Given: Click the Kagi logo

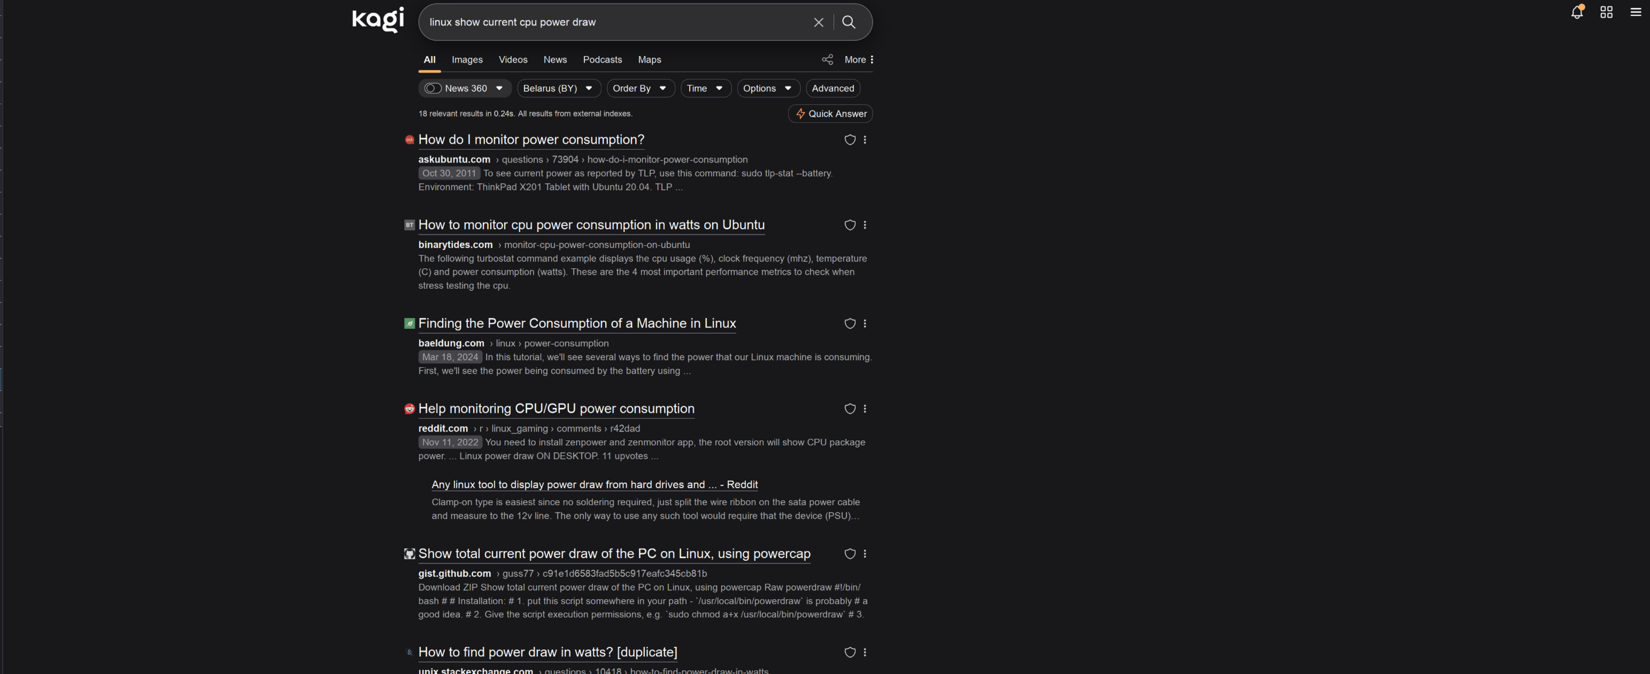Looking at the screenshot, I should (x=378, y=20).
